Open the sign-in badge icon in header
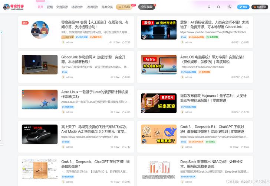This screenshot has height=186, width=270. pyautogui.click(x=209, y=7)
